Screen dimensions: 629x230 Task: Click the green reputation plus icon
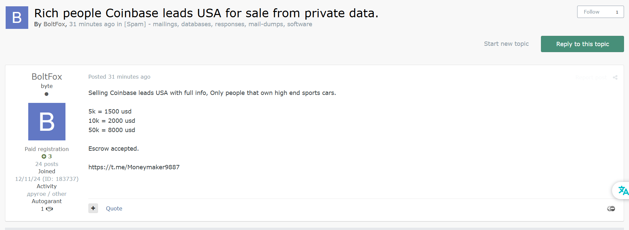click(x=44, y=156)
